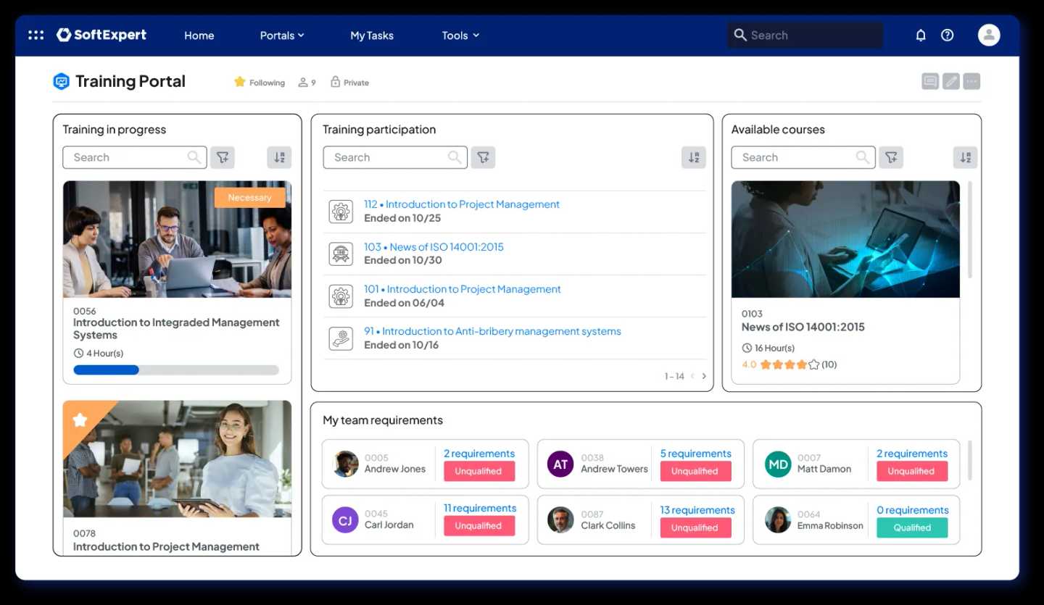
Task: Go to My Tasks
Action: point(372,36)
